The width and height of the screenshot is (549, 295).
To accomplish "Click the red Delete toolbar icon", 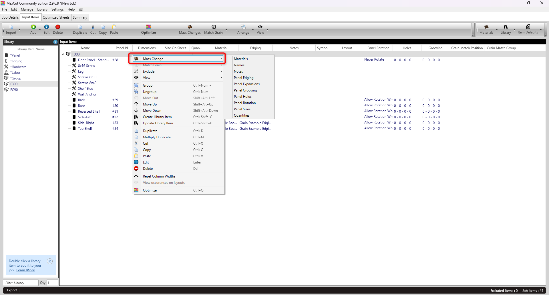I will coord(58,27).
